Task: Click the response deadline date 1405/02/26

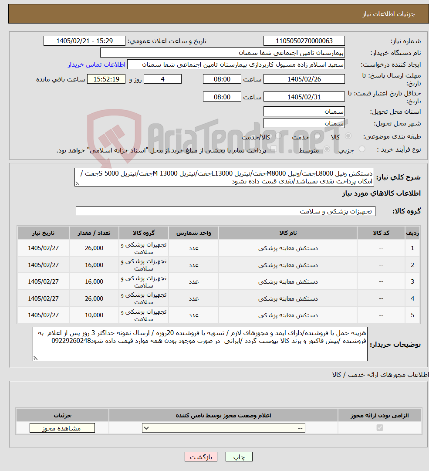Action: point(304,79)
